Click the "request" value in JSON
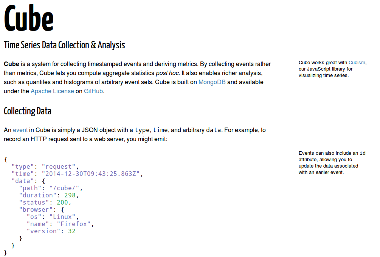Screen dimensions: 380x257 59,166
